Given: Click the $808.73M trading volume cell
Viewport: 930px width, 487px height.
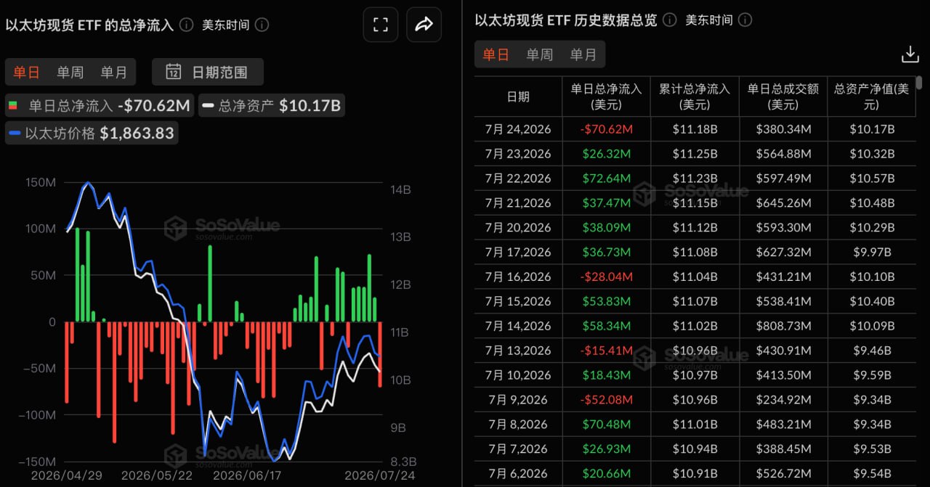Looking at the screenshot, I should coord(783,326).
